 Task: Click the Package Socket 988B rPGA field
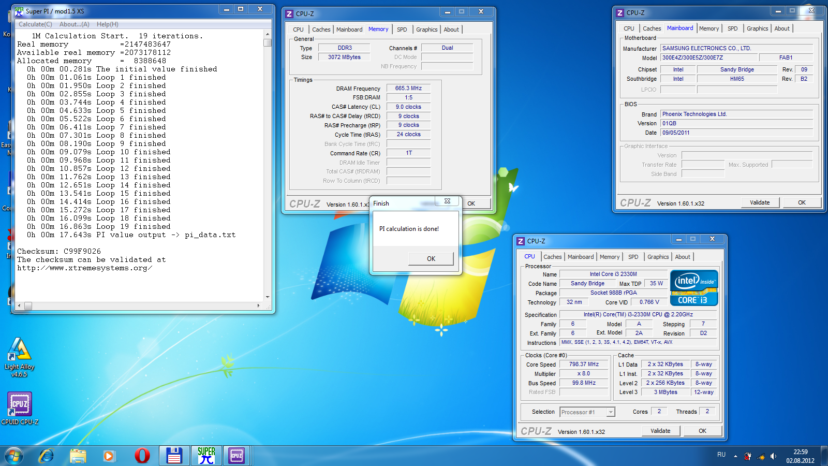[613, 293]
